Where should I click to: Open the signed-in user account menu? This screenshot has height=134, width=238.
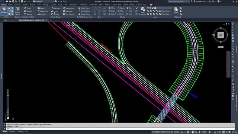200,1
